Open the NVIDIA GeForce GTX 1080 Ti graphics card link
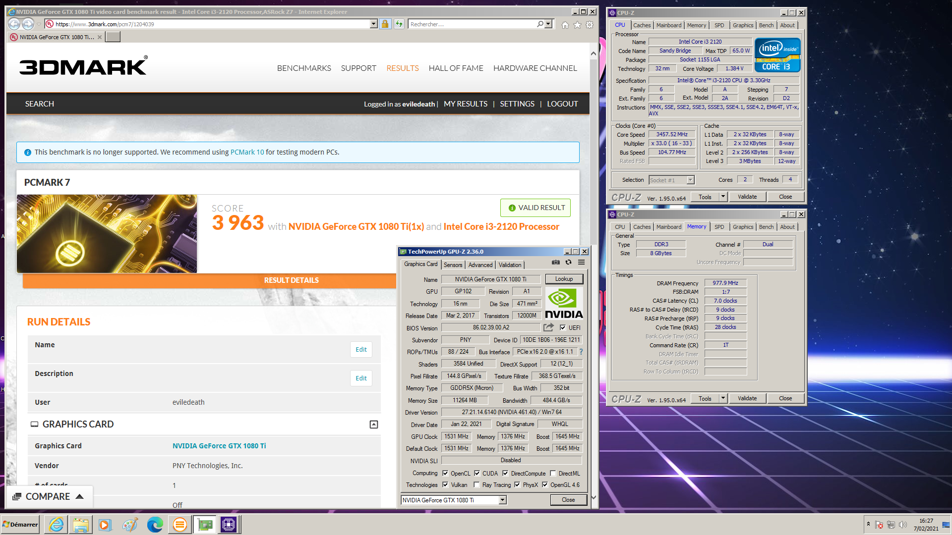The height and width of the screenshot is (535, 952). (219, 446)
